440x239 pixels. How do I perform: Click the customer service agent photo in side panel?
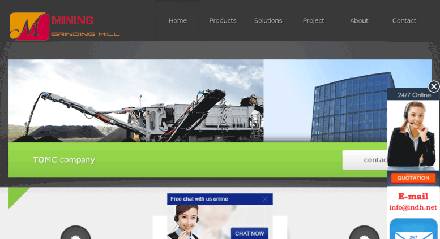click(x=413, y=135)
